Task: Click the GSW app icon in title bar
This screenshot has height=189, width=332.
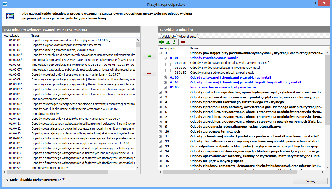Action: click(5, 4)
